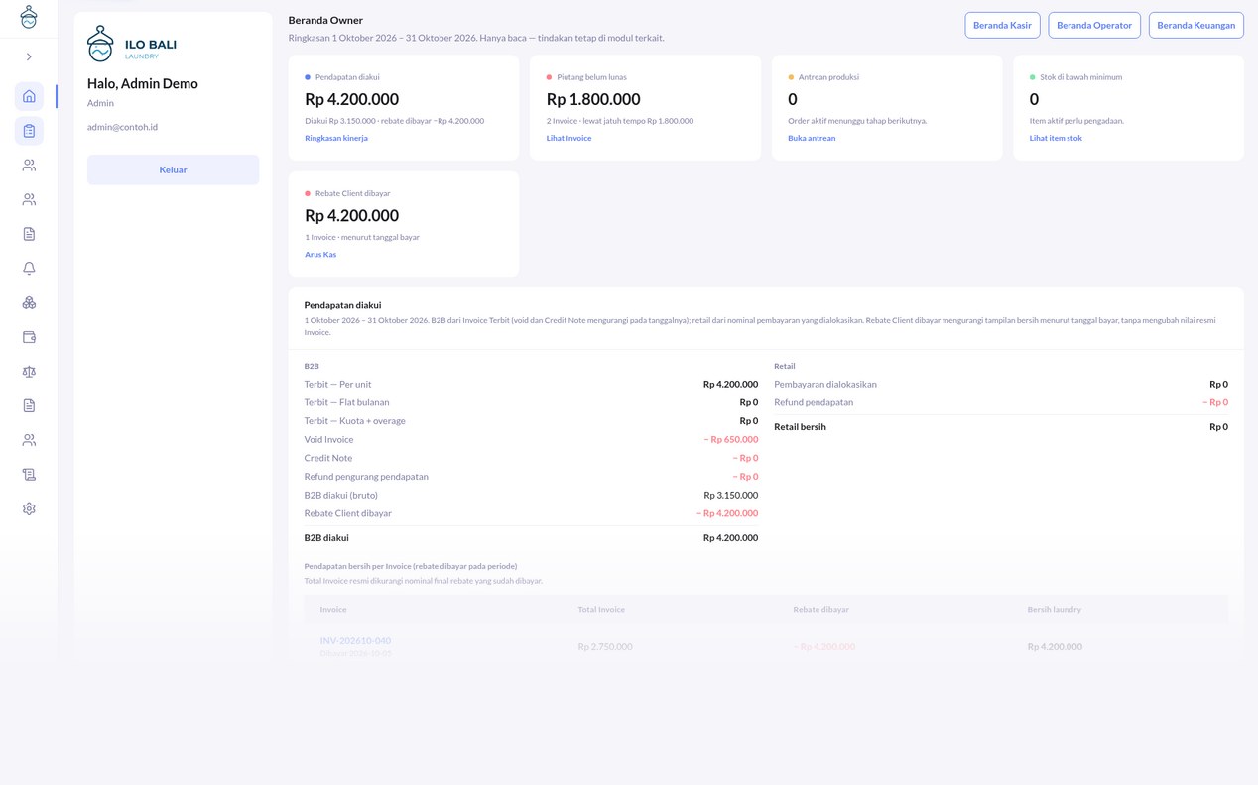
Task: Open the gear settings icon in sidebar
Action: tap(29, 508)
